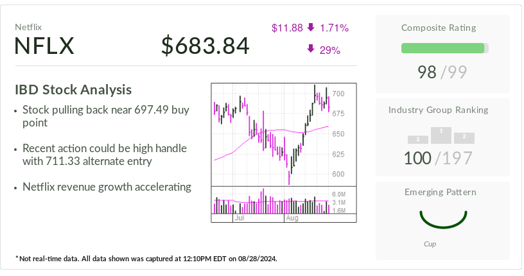Click the revenue growth accelerating bullet
The height and width of the screenshot is (276, 524).
coord(107,187)
